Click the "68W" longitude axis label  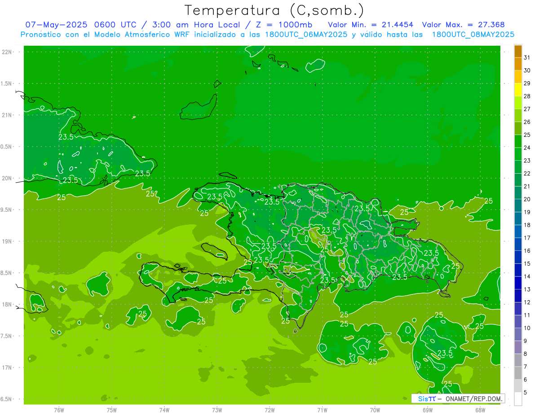[480, 410]
